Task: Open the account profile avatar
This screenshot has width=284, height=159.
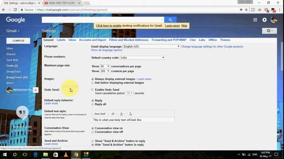Action: click(274, 20)
